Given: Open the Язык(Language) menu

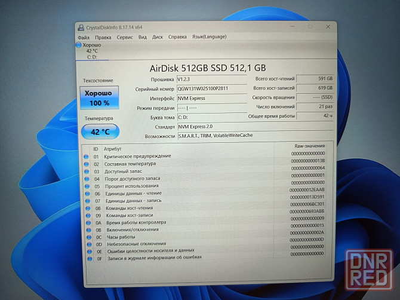Looking at the screenshot, I should pyautogui.click(x=209, y=37).
